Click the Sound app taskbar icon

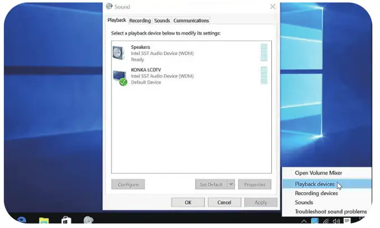coord(89,220)
